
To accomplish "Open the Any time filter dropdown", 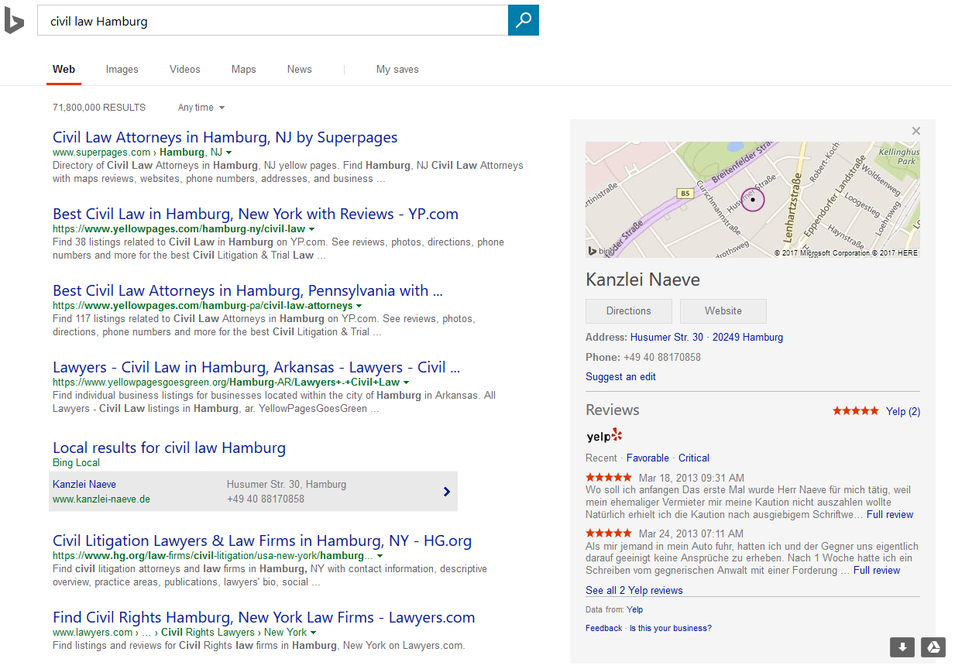I will (x=201, y=108).
